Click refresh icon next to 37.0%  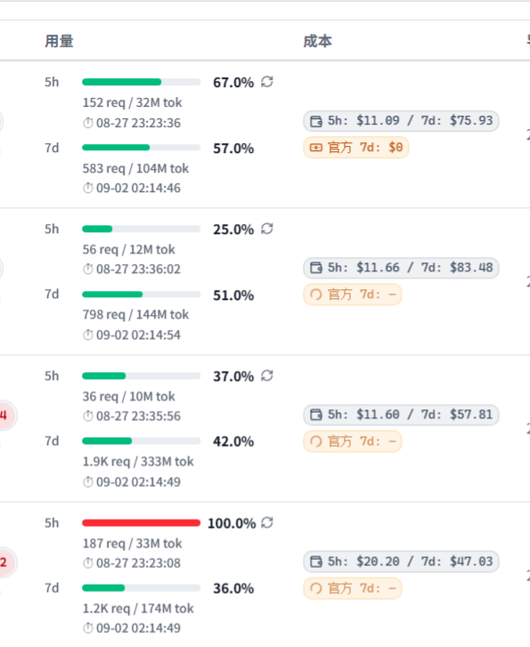267,376
